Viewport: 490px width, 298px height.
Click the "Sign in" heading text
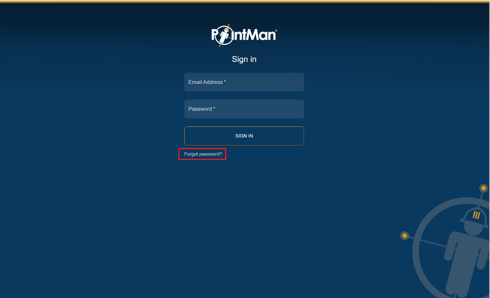point(244,59)
